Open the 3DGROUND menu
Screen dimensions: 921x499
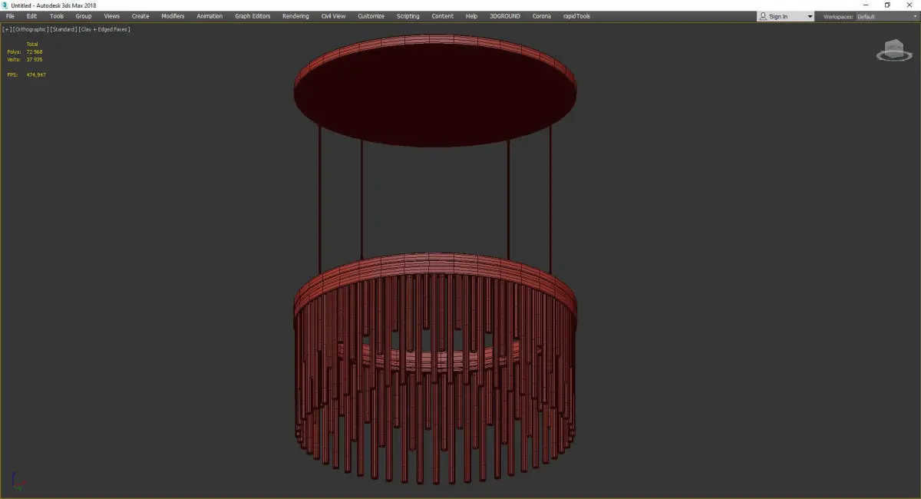[506, 16]
